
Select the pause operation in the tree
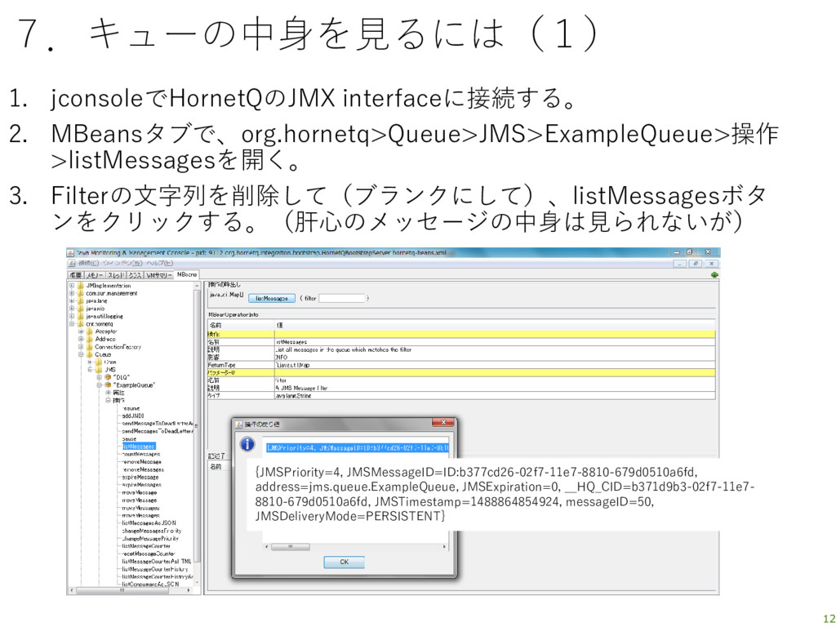pos(129,438)
